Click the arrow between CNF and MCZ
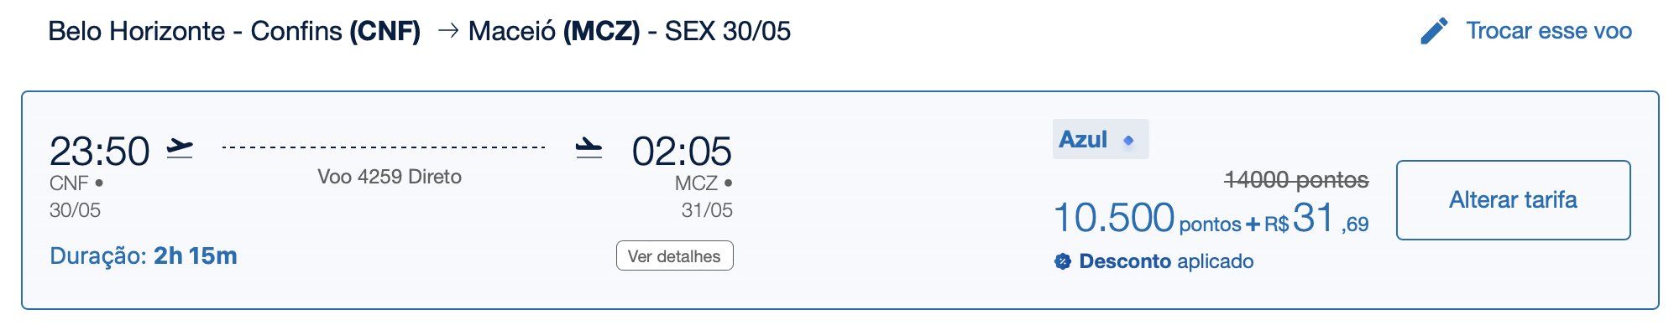 [448, 31]
